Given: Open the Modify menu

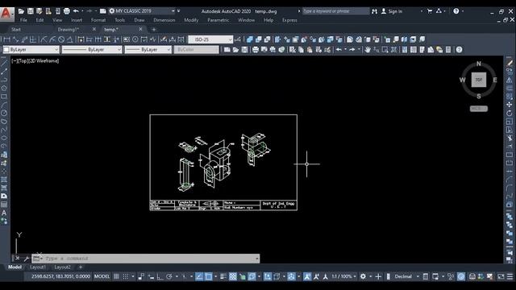Looking at the screenshot, I should [x=191, y=20].
